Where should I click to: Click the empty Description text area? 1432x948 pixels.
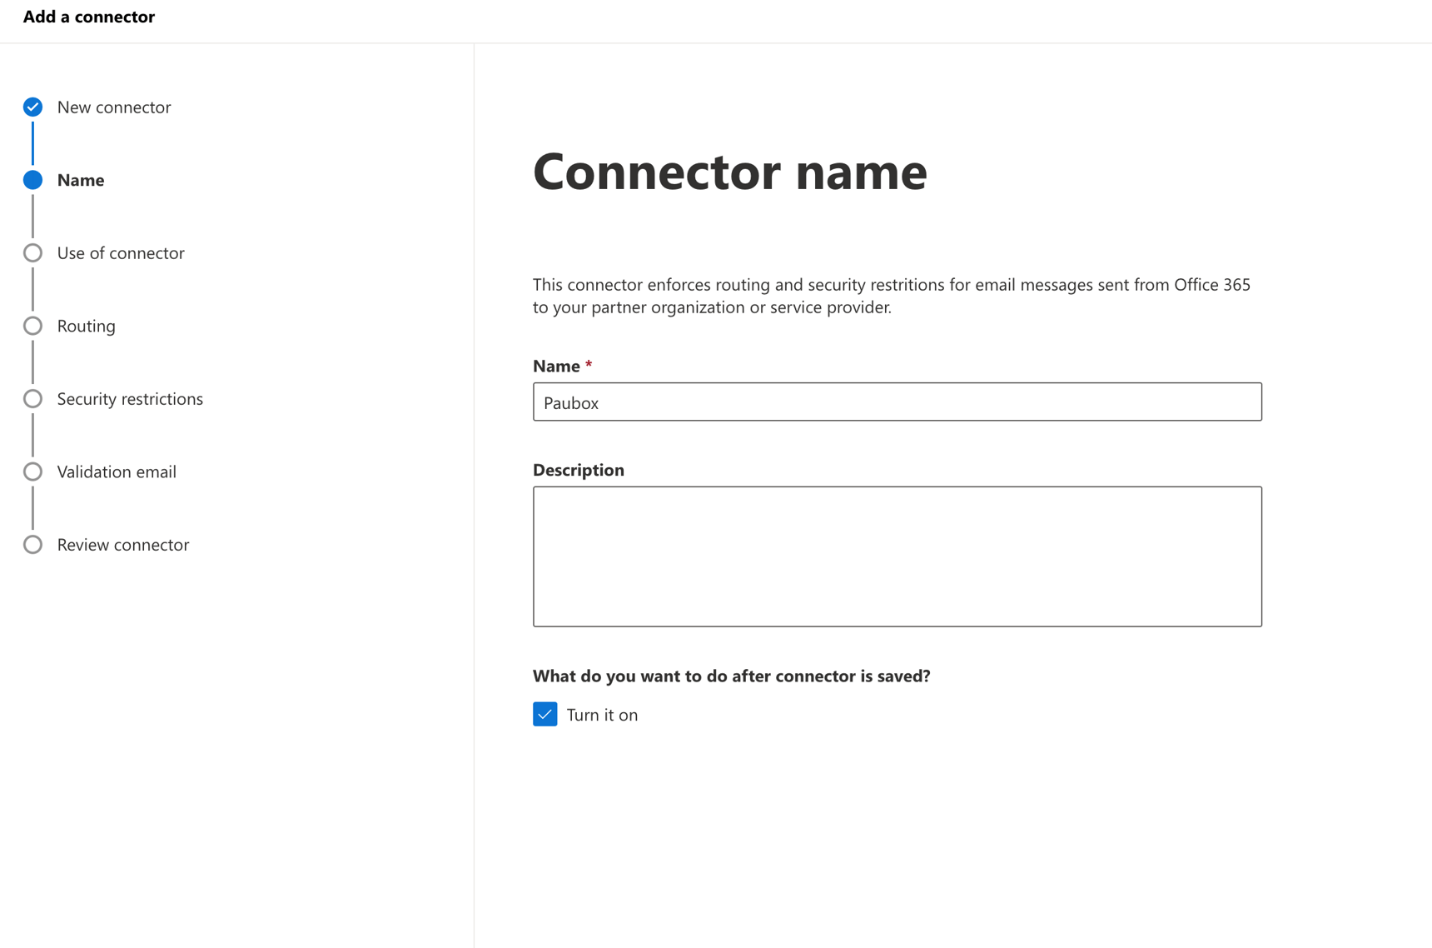pyautogui.click(x=897, y=556)
